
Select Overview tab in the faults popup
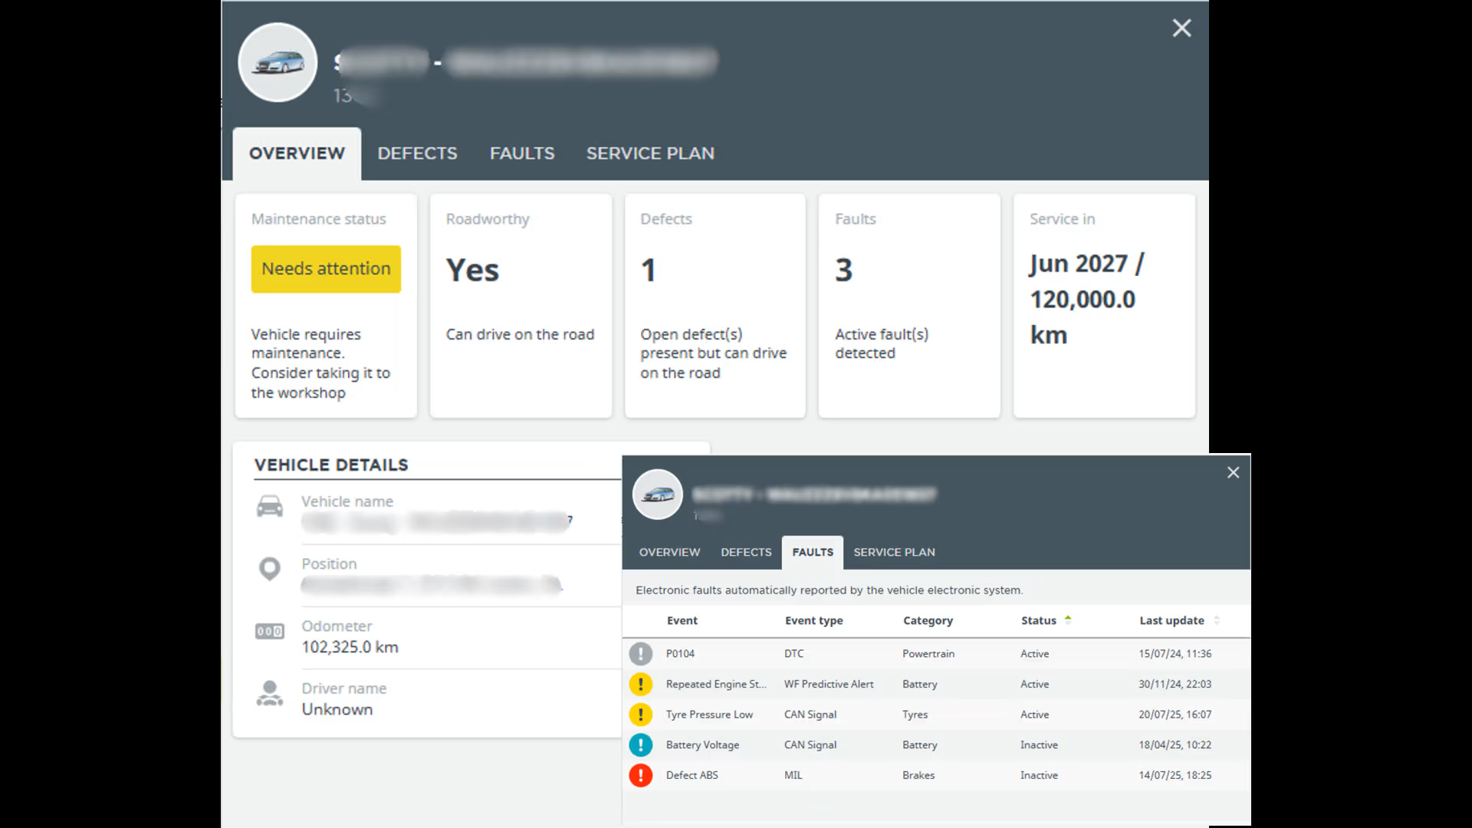point(669,552)
